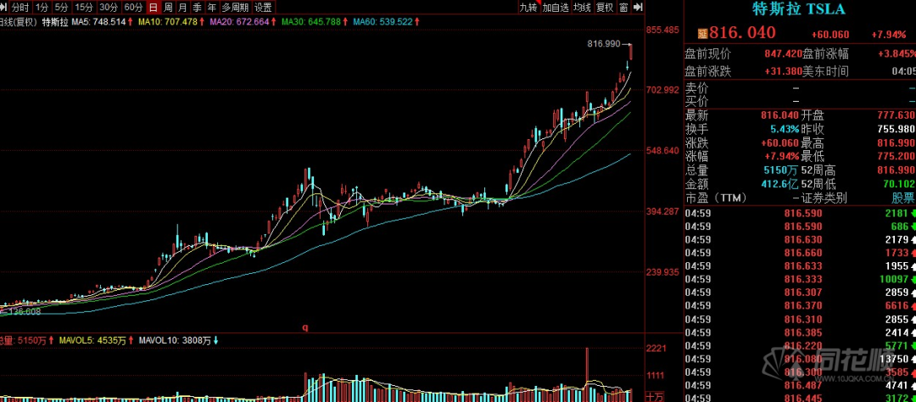Switch to the 月 monthly K-line tab

pyautogui.click(x=183, y=8)
